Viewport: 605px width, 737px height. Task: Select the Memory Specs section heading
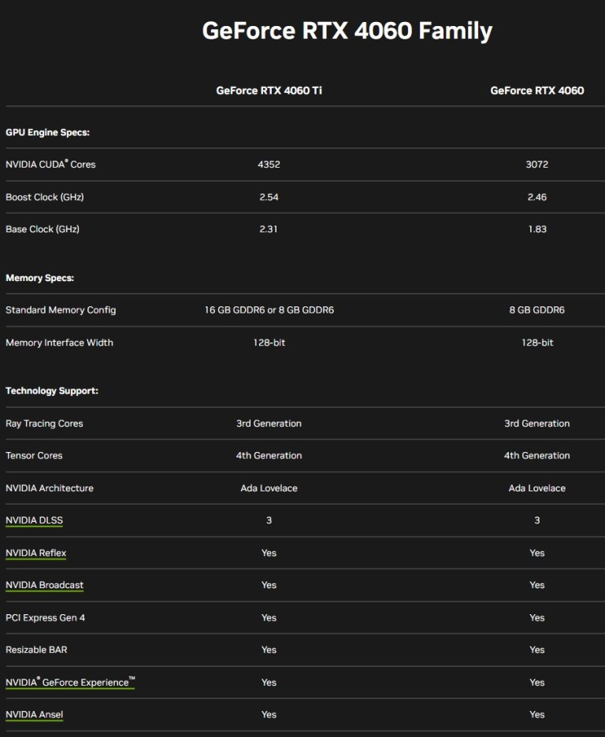pos(39,278)
